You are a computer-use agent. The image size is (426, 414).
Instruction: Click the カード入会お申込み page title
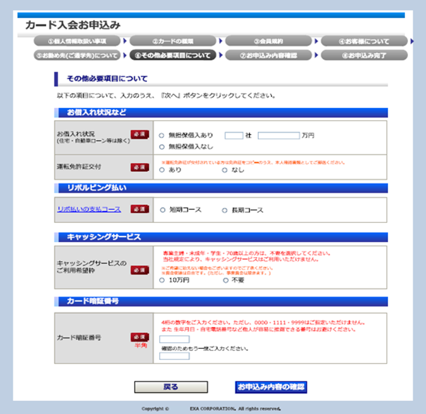coord(73,25)
